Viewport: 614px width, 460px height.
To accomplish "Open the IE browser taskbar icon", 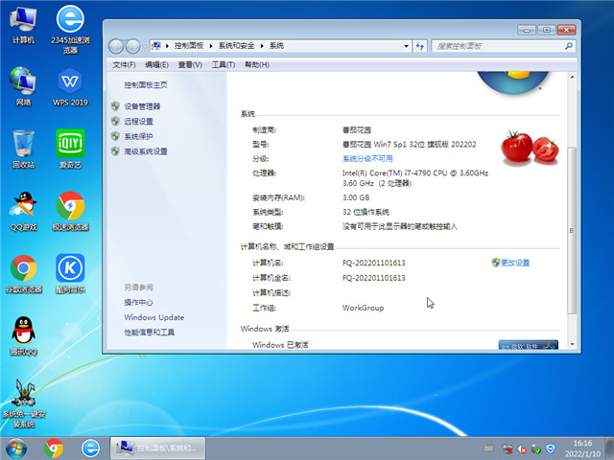I will [90, 448].
